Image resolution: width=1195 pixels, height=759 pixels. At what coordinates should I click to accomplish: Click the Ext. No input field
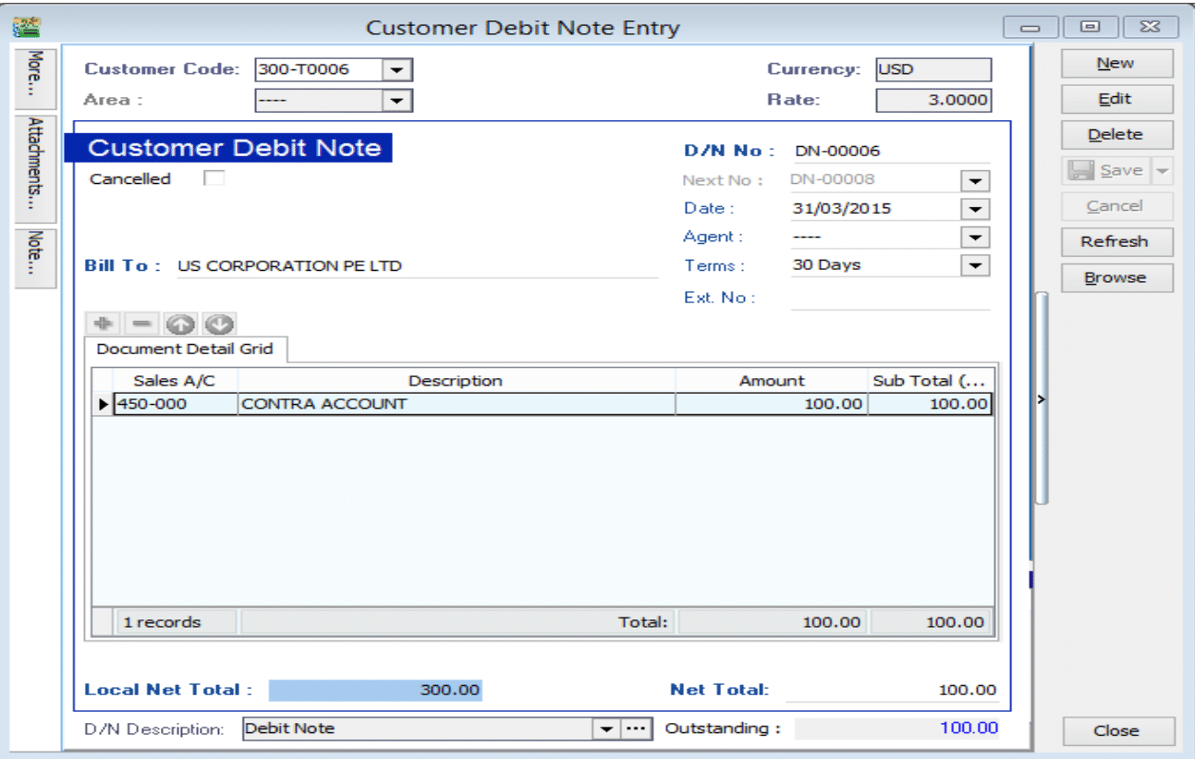click(878, 298)
